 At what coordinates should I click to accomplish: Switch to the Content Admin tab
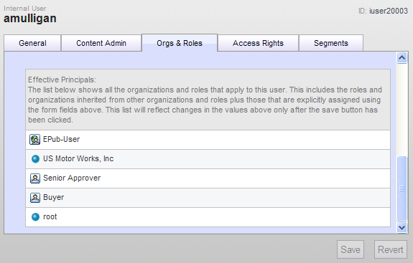click(101, 43)
